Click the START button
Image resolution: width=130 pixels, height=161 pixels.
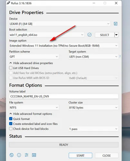click(x=80, y=156)
